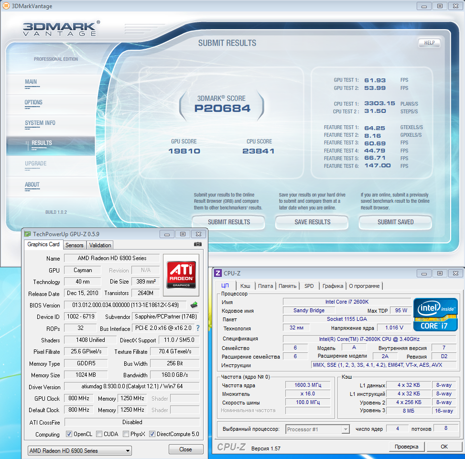Switch to the Sensors tab in GPU-Z
Screen dimensions: 465x459
tap(75, 245)
